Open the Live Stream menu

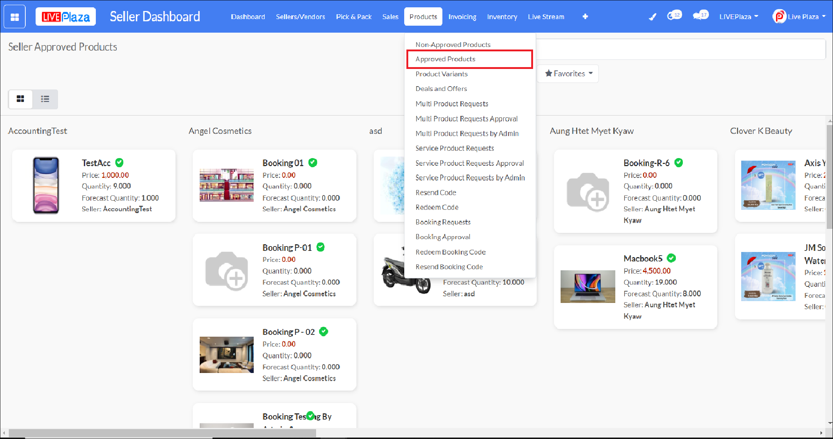546,17
